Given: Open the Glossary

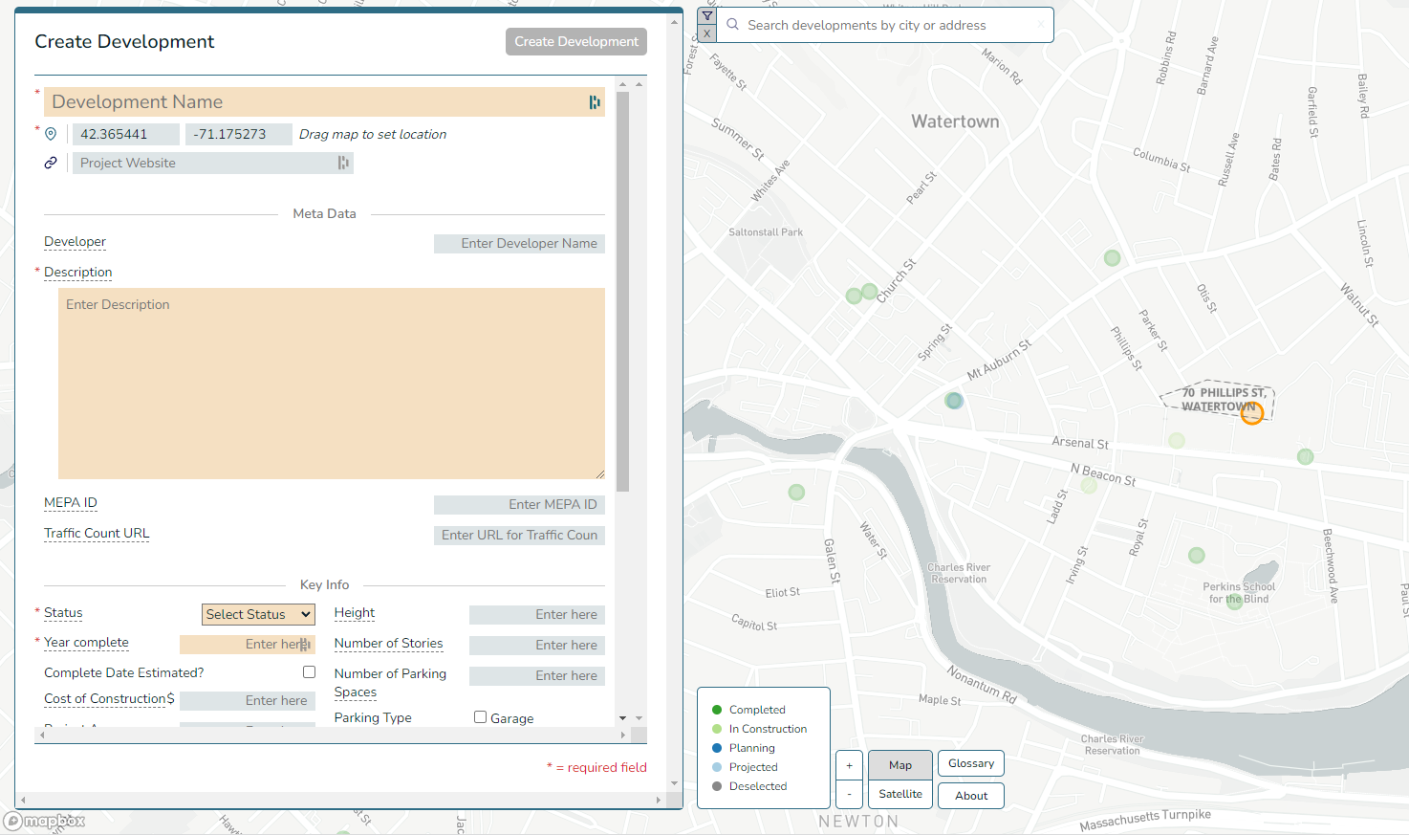Looking at the screenshot, I should pyautogui.click(x=971, y=763).
